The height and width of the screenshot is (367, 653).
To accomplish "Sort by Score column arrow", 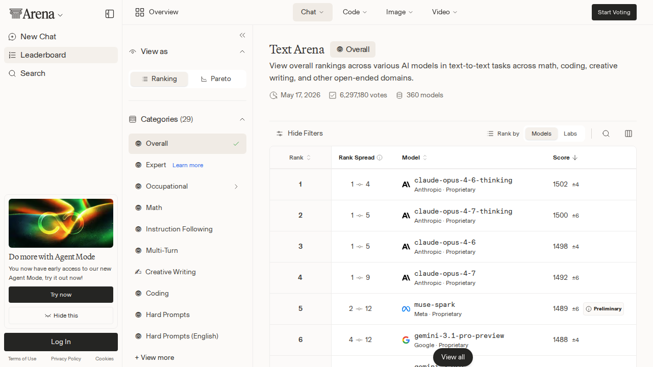I will coord(575,158).
